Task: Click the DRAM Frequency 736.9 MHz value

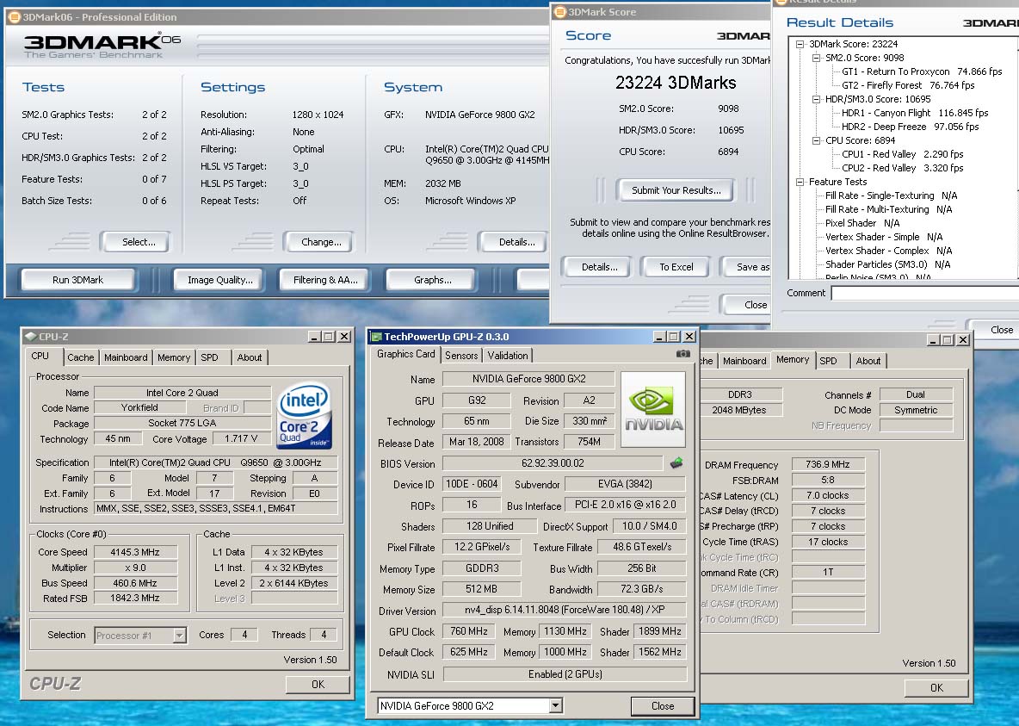Action: pyautogui.click(x=827, y=464)
